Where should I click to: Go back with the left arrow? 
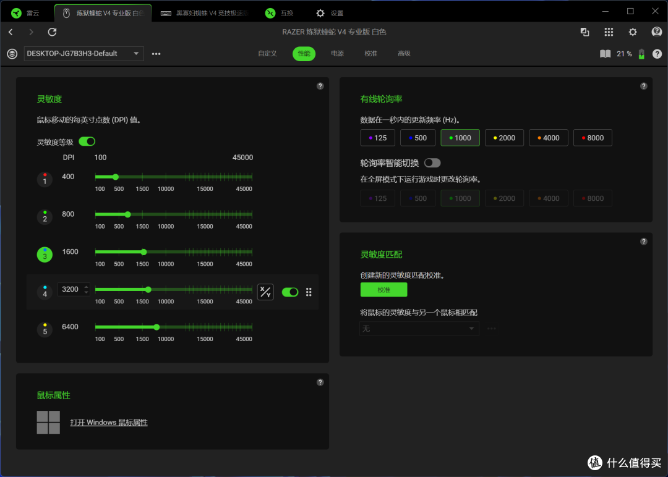(x=11, y=32)
